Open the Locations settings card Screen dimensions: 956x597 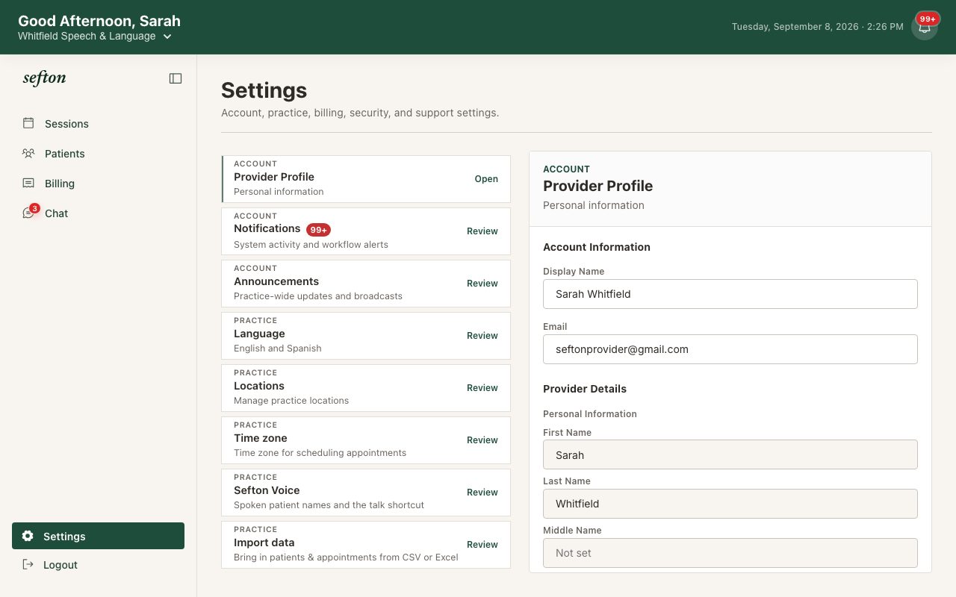(366, 388)
